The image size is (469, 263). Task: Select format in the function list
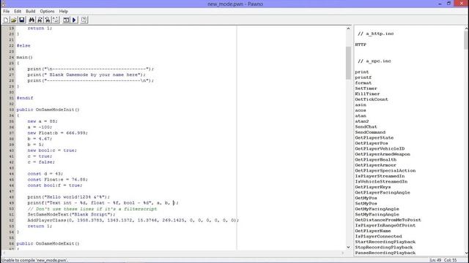coord(363,83)
